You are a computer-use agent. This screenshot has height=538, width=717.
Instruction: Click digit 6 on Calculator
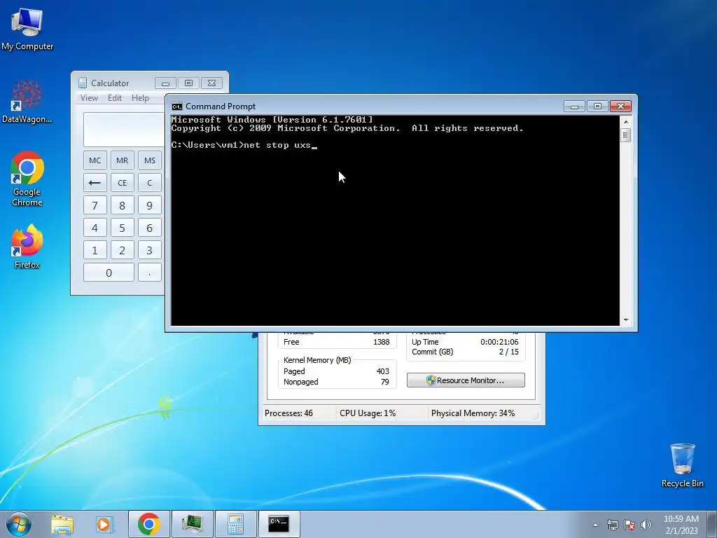pyautogui.click(x=150, y=228)
